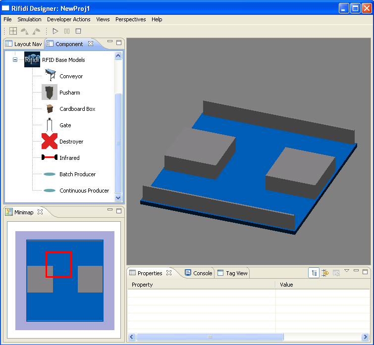The height and width of the screenshot is (345, 374).
Task: Minimize the Minimap panel
Action: [110, 209]
